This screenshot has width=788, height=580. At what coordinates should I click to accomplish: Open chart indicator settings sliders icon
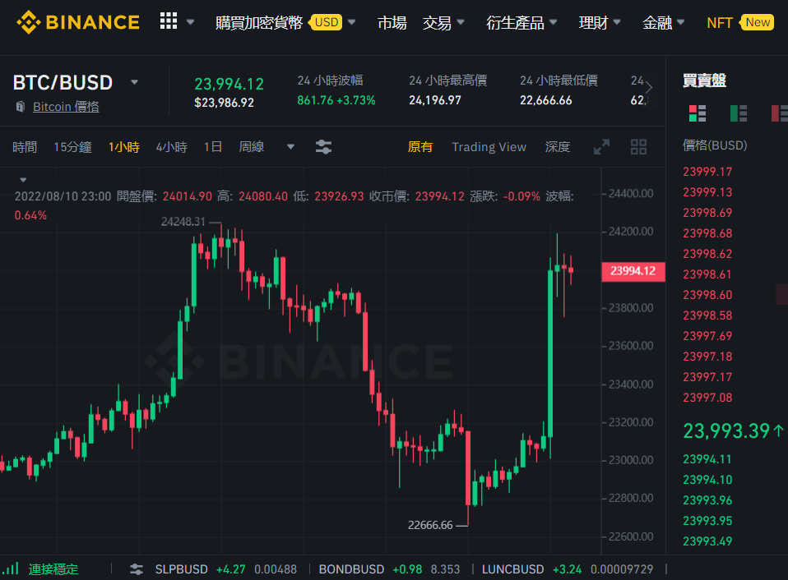click(x=323, y=147)
